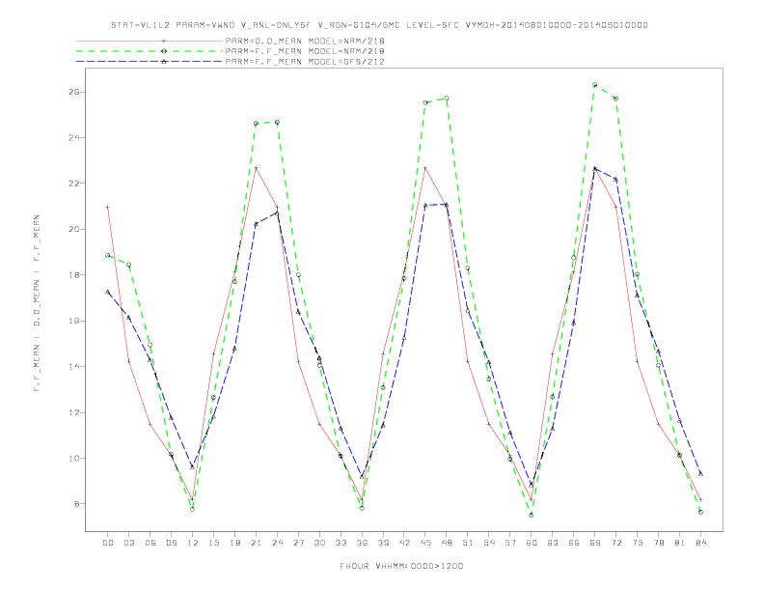Click x-axis title FHOUR VHHMM:0000>1200
This screenshot has height=591, width=764.
tap(401, 566)
